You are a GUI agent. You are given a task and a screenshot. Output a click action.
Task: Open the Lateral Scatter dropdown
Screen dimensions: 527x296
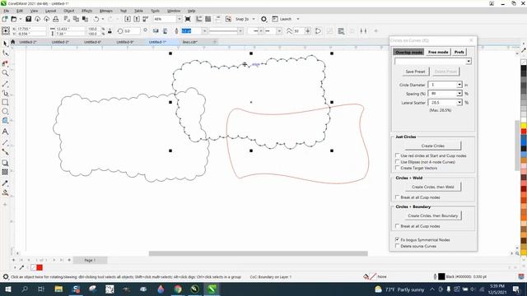459,102
